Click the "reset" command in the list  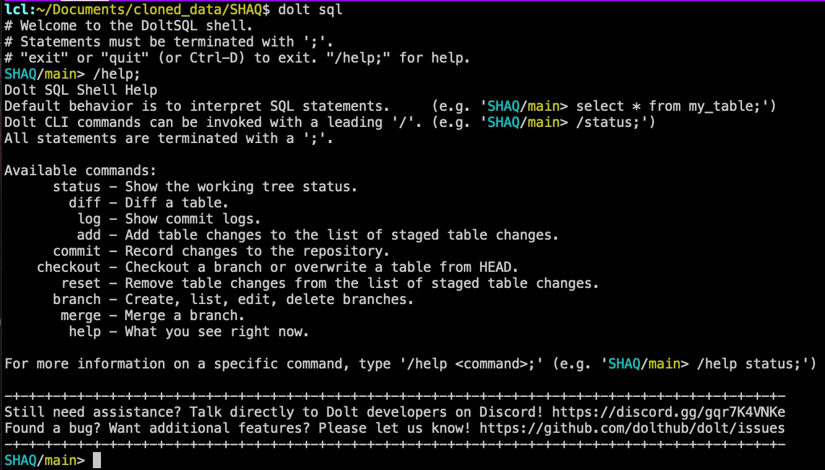click(x=81, y=283)
